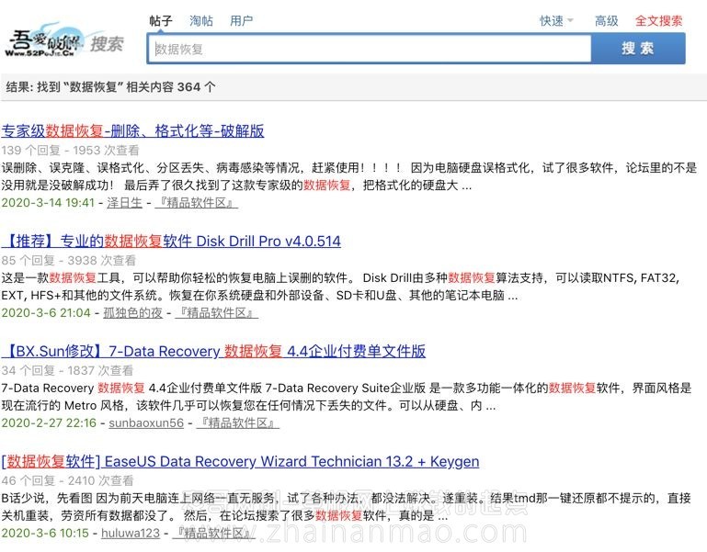The width and height of the screenshot is (707, 552).
Task: Click the text 139 个回复 - 1953 次查看
Action: pyautogui.click(x=71, y=150)
